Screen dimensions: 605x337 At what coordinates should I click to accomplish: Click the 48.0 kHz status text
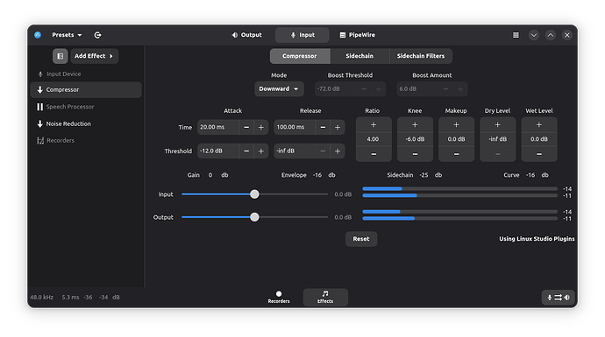(x=42, y=298)
